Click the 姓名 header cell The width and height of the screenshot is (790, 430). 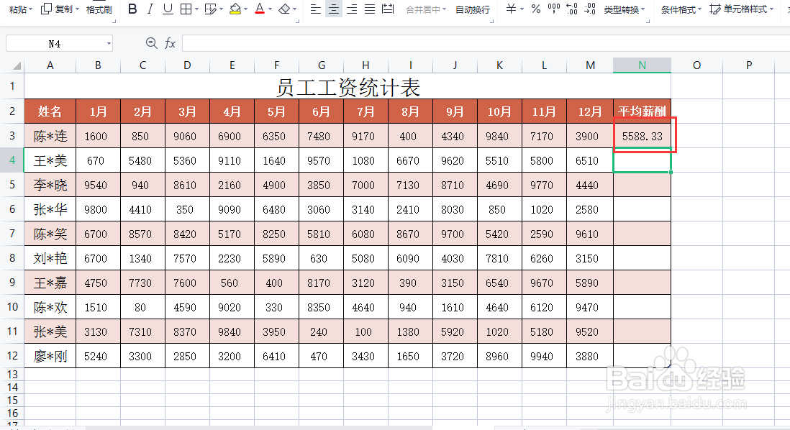coord(50,111)
